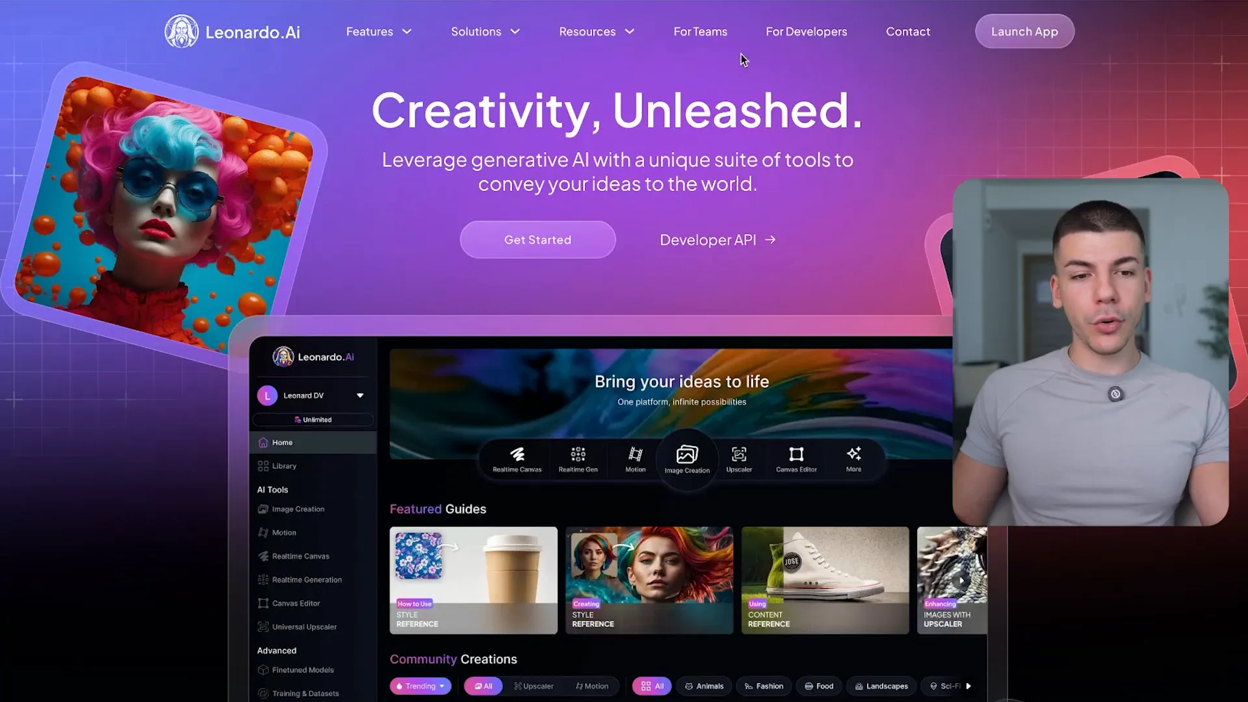Select the Upscaler community filter toggle
The height and width of the screenshot is (702, 1248).
pos(536,685)
